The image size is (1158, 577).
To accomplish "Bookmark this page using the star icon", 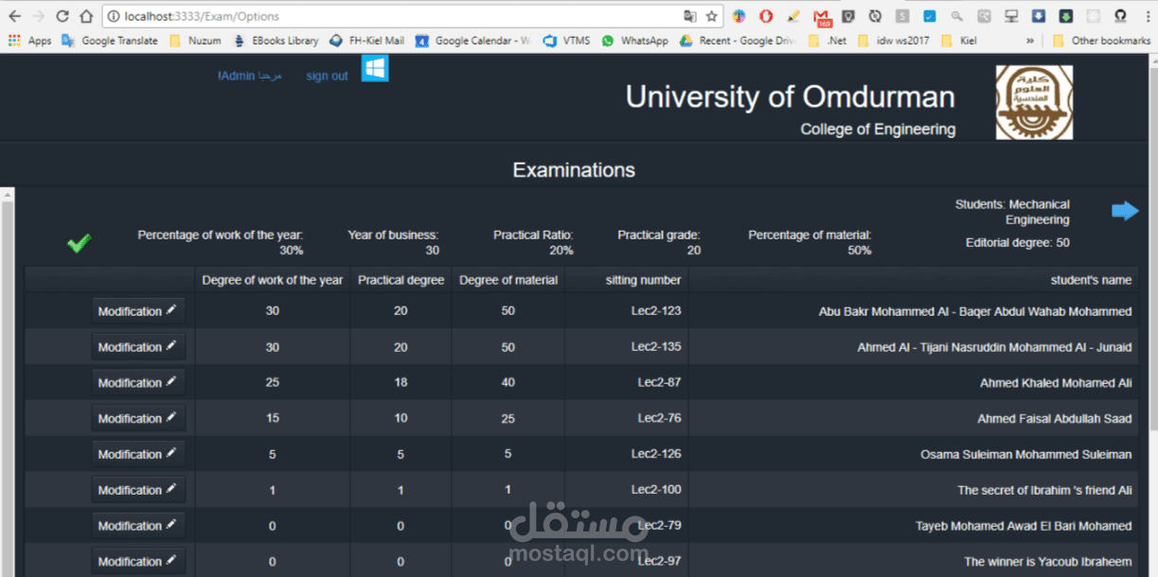I will point(711,15).
